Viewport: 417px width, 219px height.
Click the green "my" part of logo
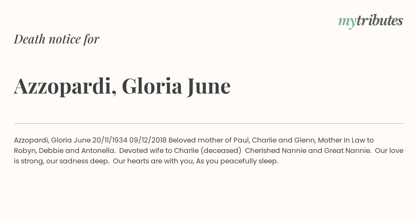(347, 22)
